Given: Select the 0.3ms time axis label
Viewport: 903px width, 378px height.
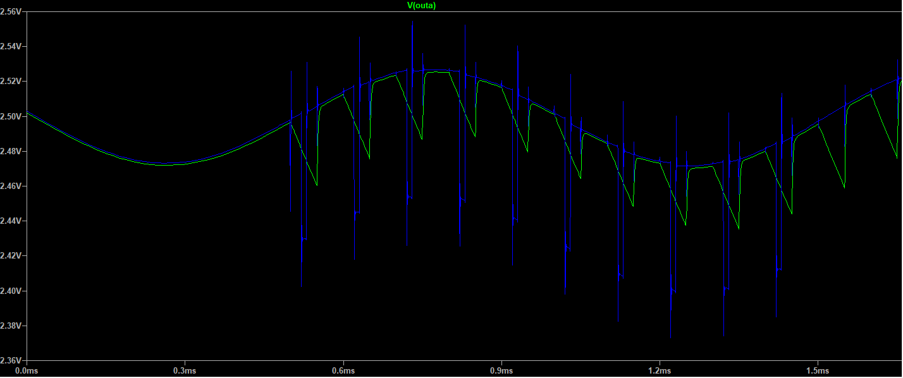Looking at the screenshot, I should click(184, 370).
